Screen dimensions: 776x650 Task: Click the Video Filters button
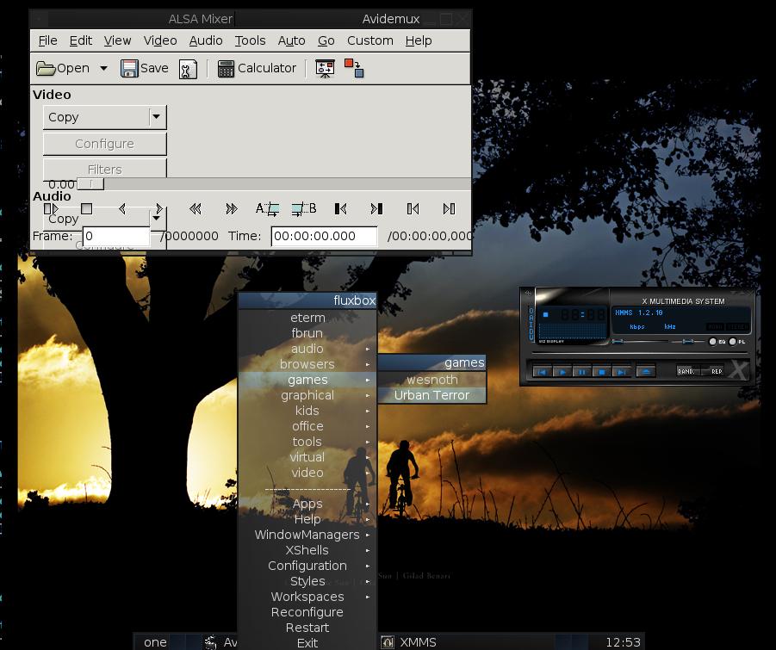104,169
